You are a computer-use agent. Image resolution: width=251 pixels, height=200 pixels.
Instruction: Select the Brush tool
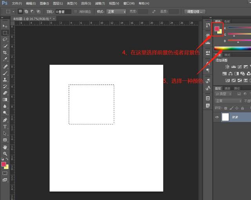(x=5, y=73)
